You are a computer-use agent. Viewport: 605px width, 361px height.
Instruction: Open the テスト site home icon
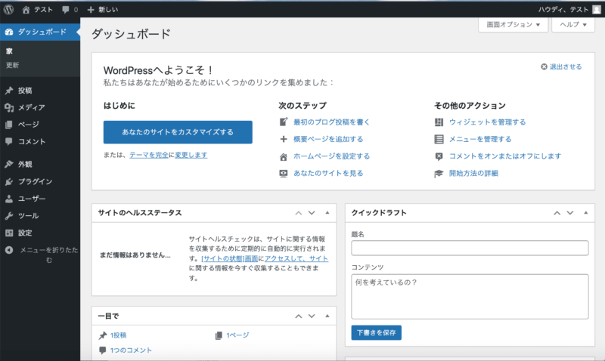click(x=26, y=10)
